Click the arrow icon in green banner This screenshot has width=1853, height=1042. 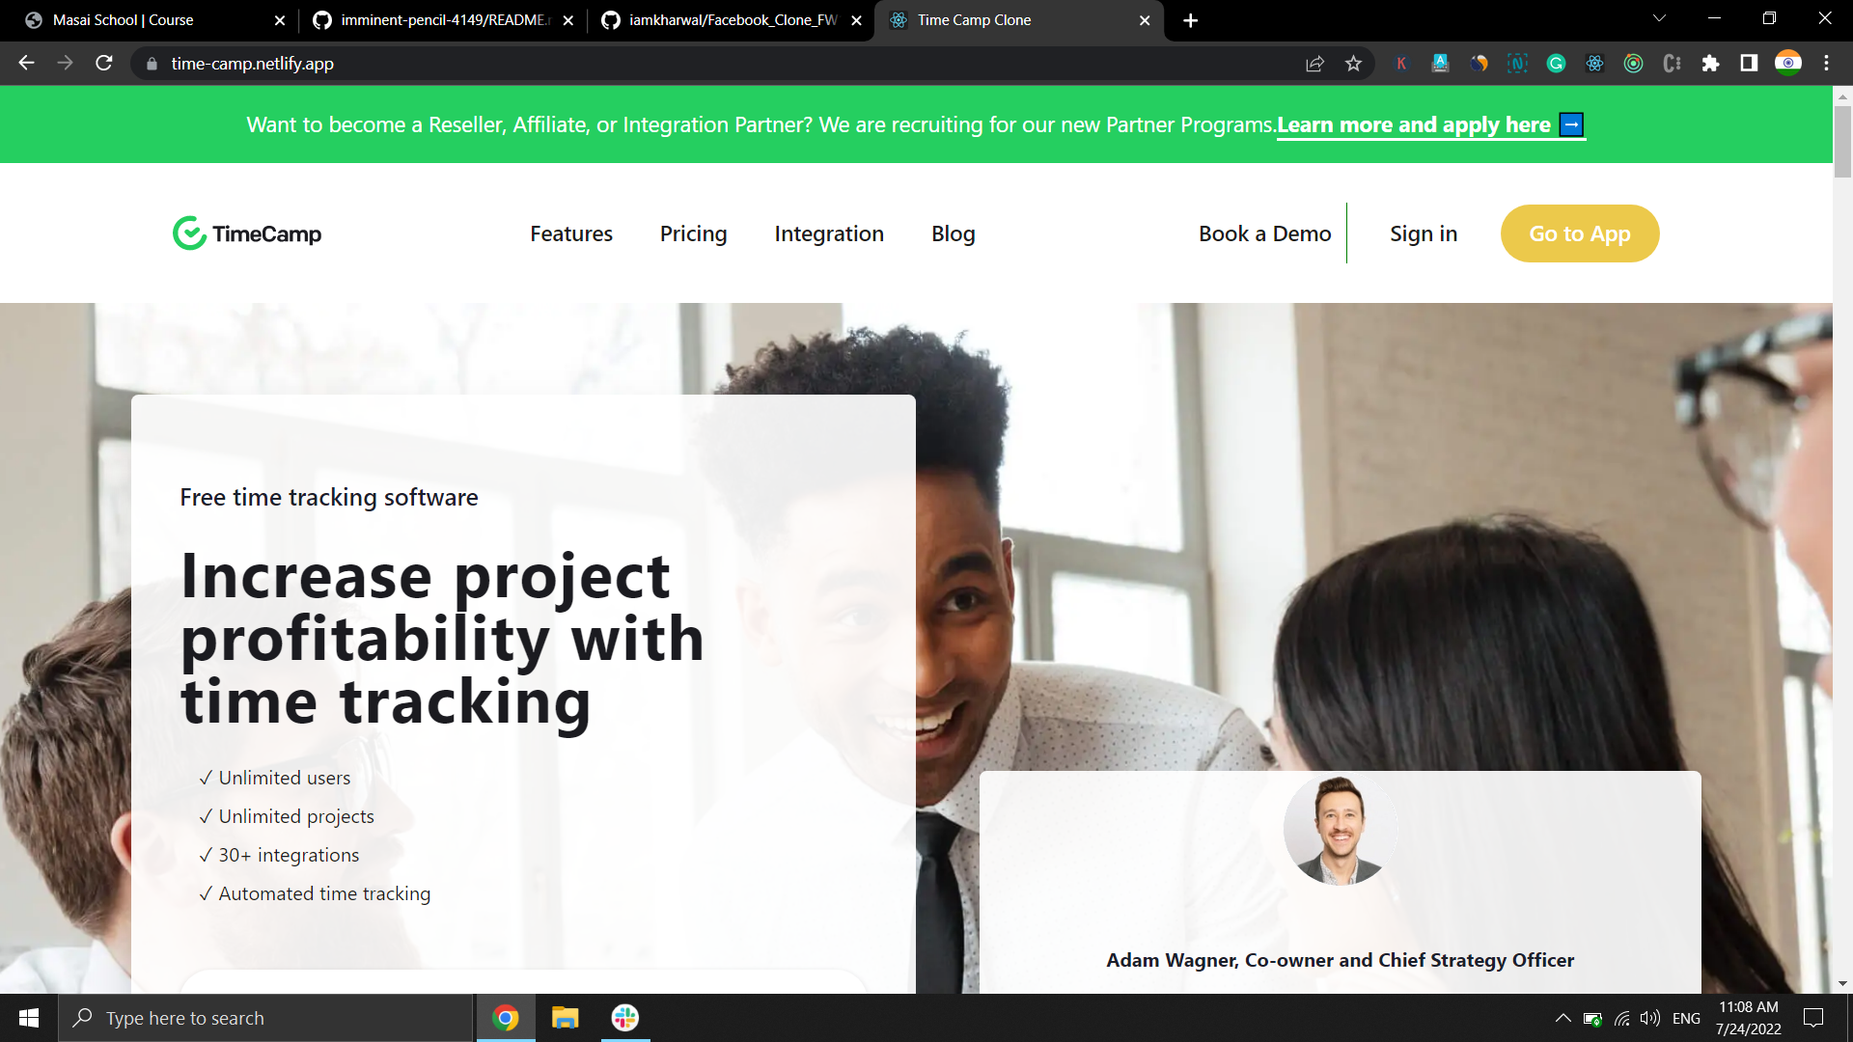coord(1571,124)
